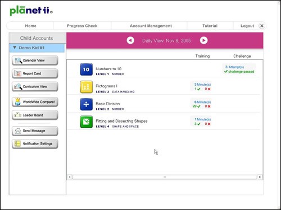
Task: Open the Progress Check tab
Action: tap(82, 26)
